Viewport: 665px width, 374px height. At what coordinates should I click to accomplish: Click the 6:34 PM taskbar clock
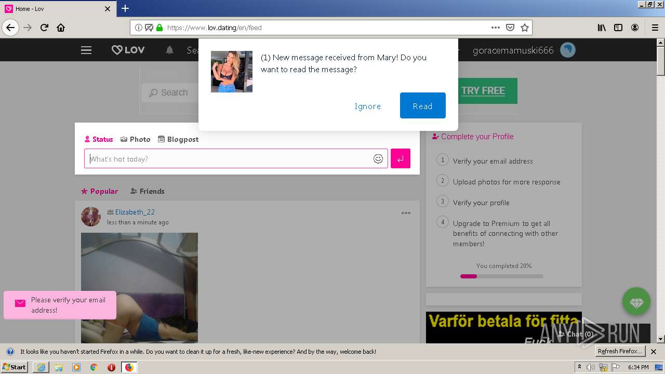point(638,367)
